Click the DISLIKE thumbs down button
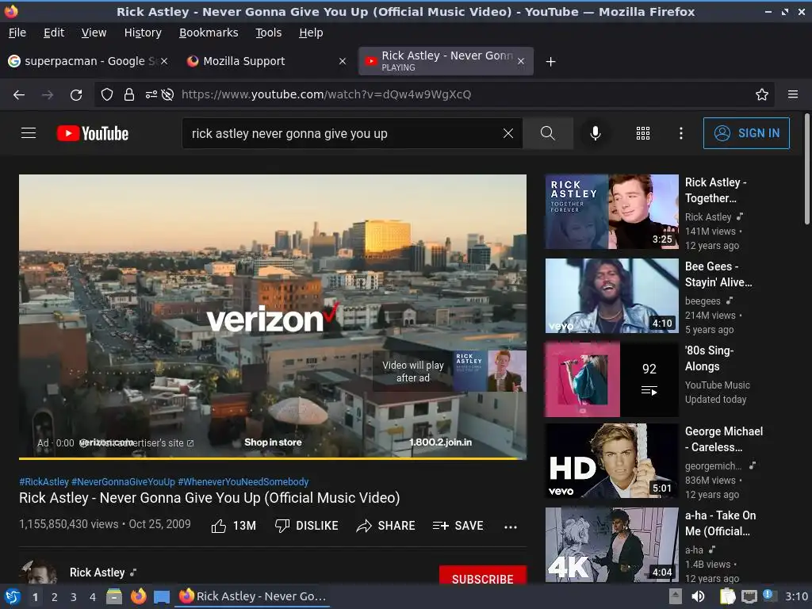The height and width of the screenshot is (609, 812). 306,526
